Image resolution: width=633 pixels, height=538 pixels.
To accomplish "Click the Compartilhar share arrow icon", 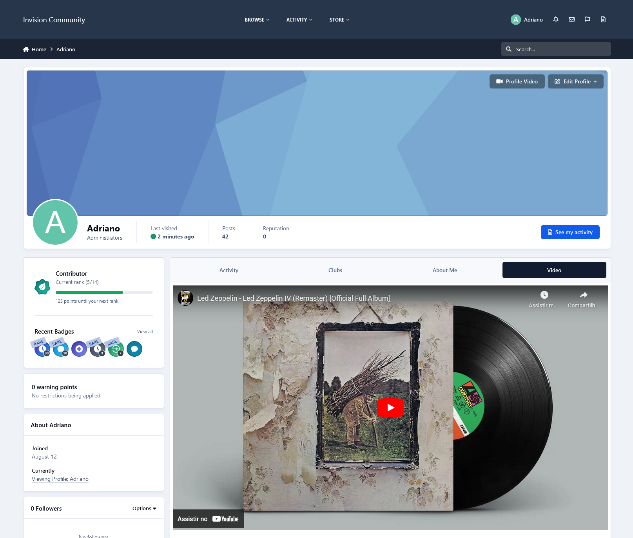I will tap(584, 295).
